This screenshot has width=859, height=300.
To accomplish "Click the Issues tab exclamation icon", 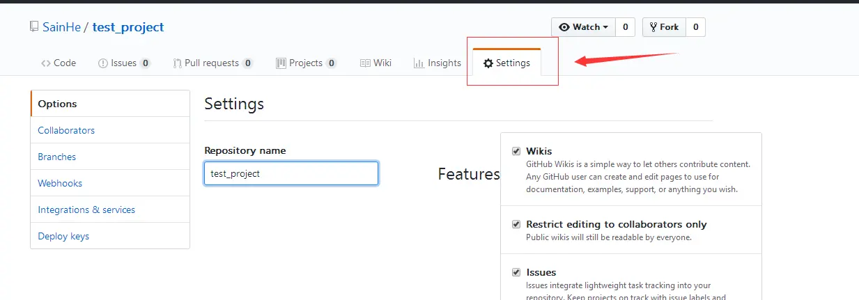I will (x=103, y=63).
